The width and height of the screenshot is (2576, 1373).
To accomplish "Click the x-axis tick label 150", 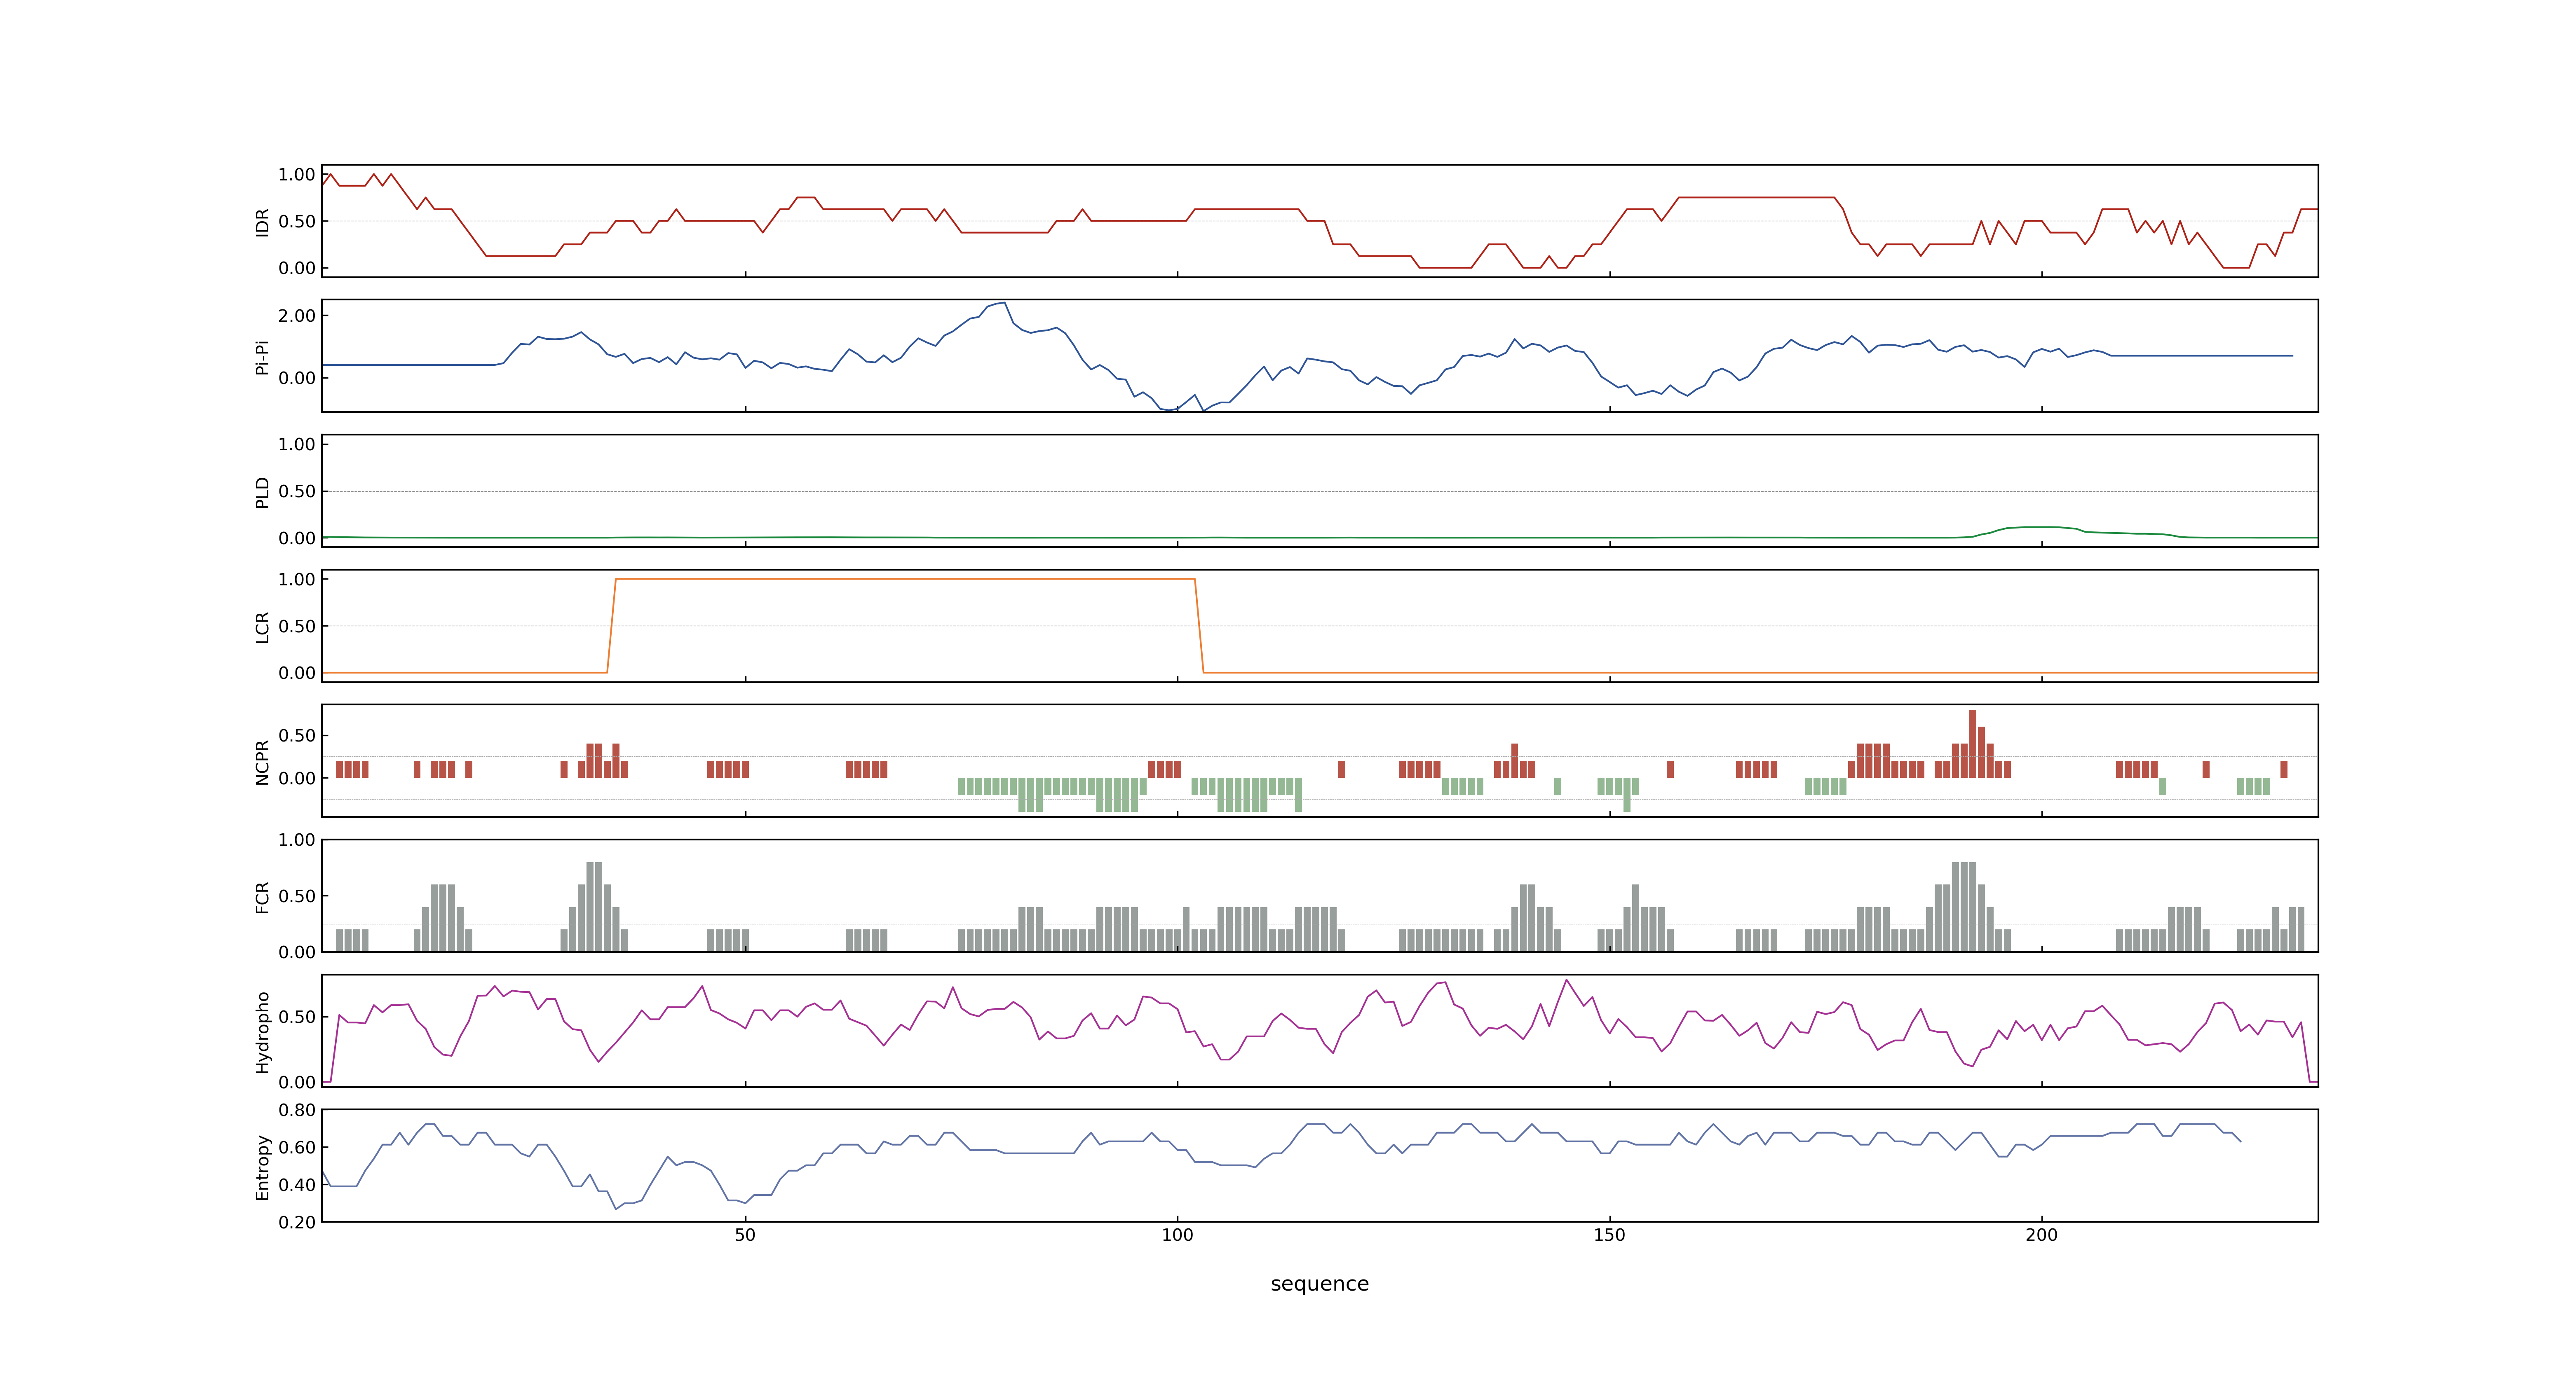I will click(1609, 1235).
